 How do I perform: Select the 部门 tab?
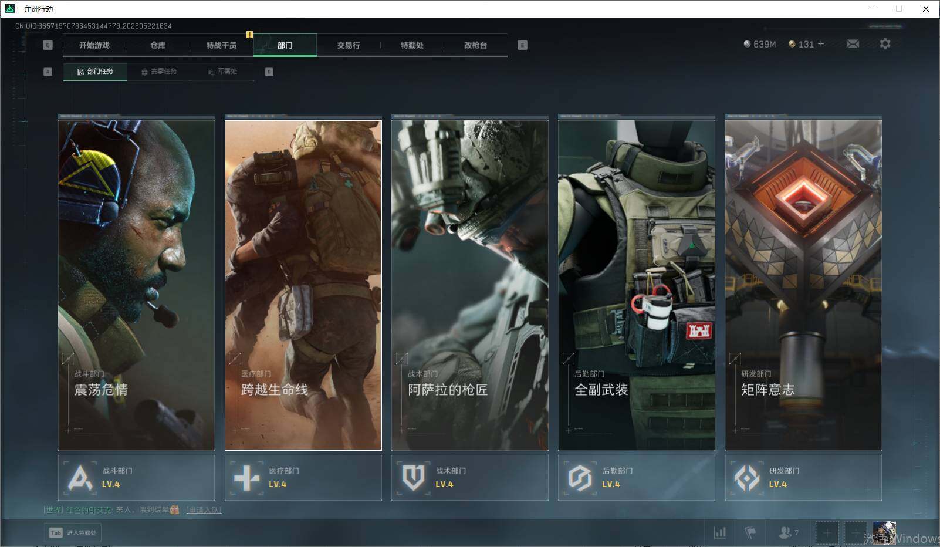pos(285,45)
